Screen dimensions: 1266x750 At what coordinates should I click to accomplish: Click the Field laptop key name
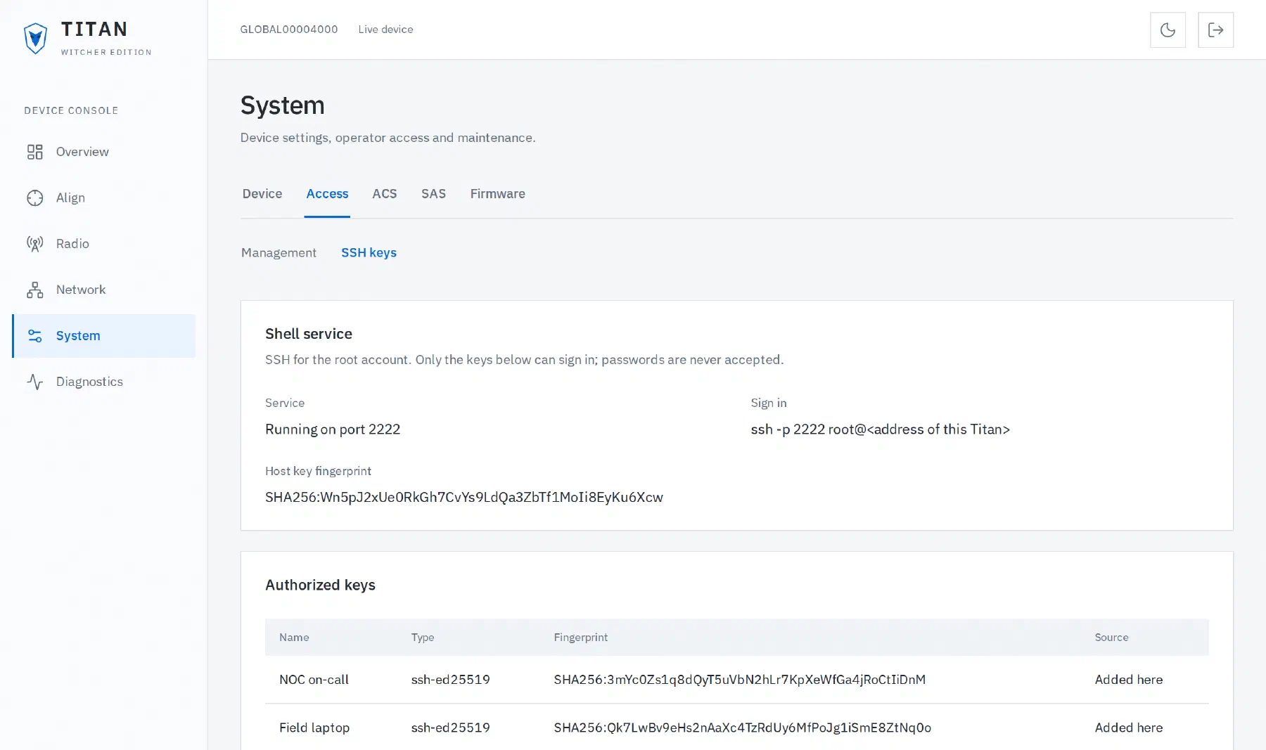click(x=314, y=728)
